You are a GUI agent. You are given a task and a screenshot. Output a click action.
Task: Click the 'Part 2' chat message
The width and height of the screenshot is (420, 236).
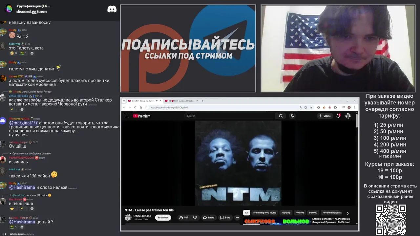[x=22, y=36]
